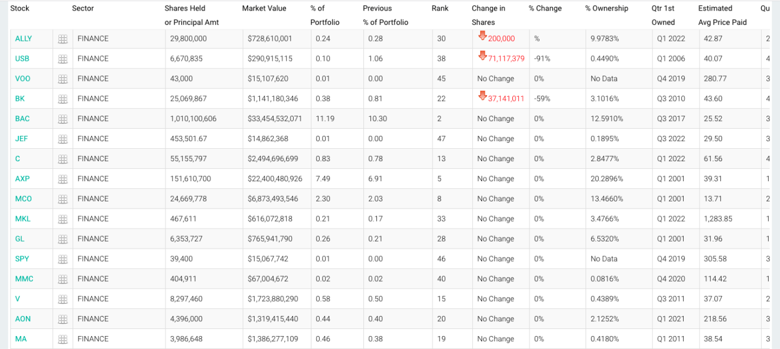Click the Stock column header

(19, 8)
